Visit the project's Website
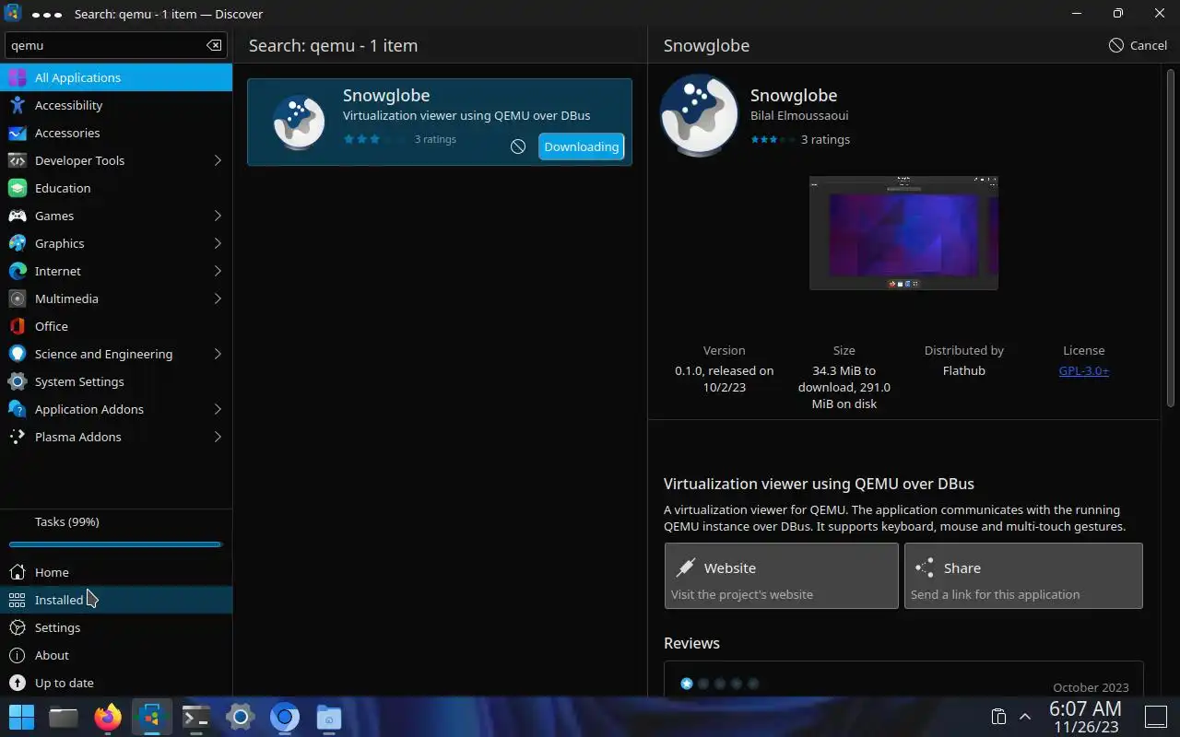 (781, 576)
